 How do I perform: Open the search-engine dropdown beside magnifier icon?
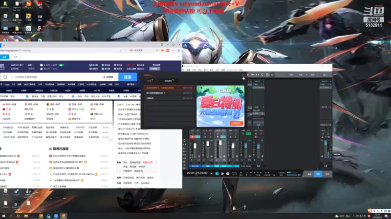point(10,77)
